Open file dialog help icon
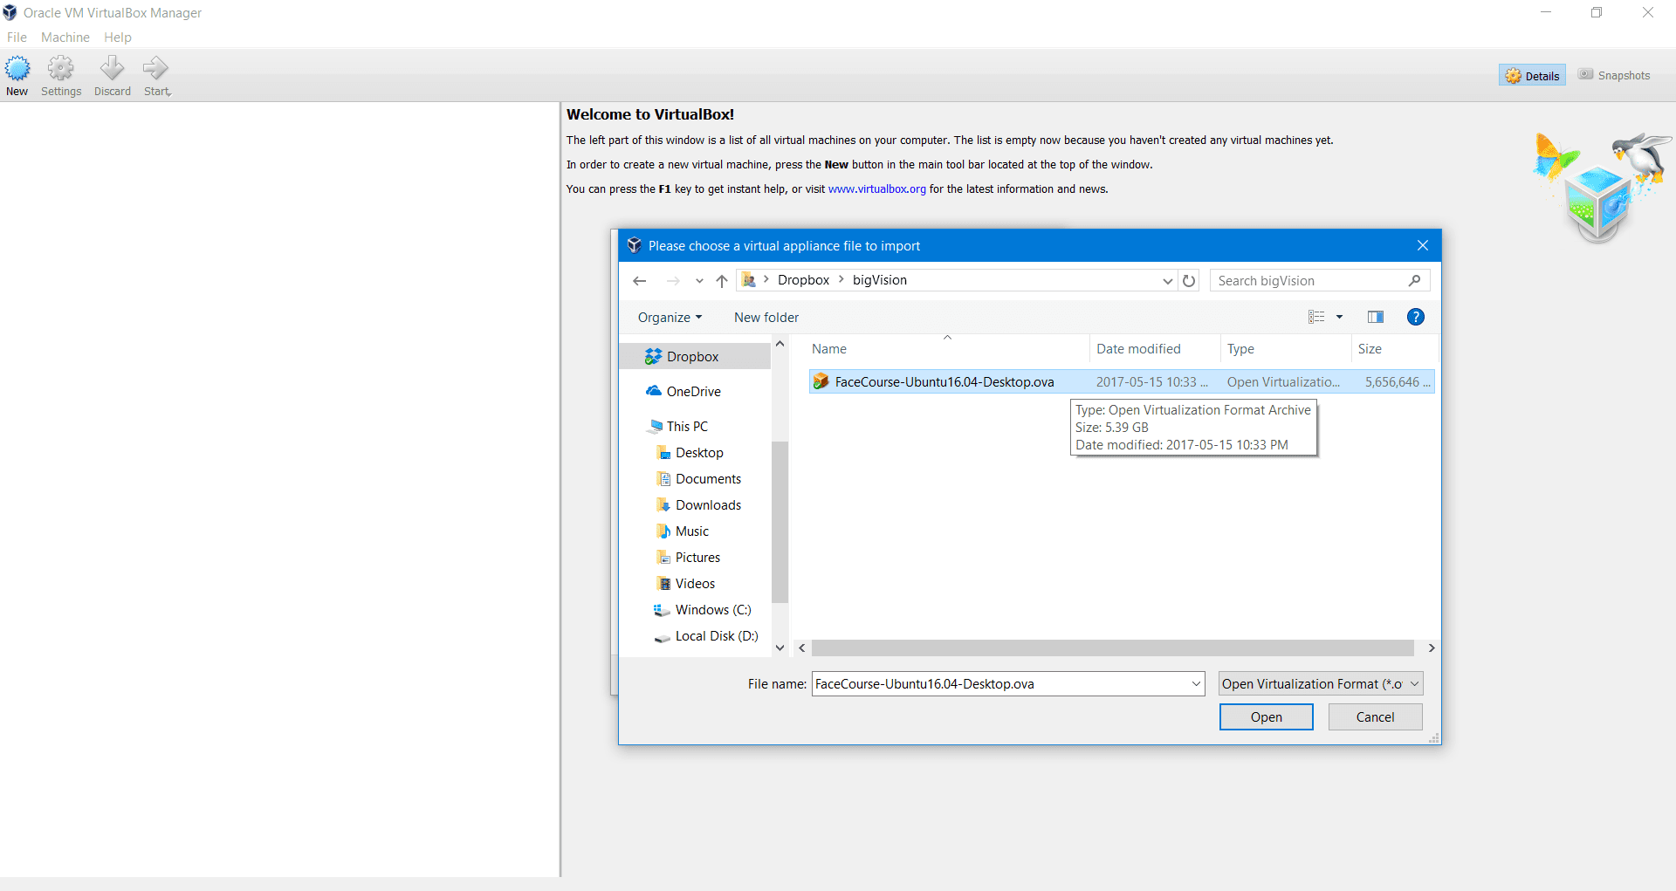 (1416, 317)
